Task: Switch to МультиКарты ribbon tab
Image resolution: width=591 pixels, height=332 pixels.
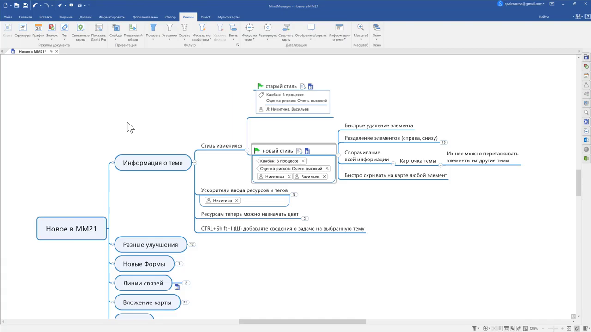Action: [x=229, y=17]
